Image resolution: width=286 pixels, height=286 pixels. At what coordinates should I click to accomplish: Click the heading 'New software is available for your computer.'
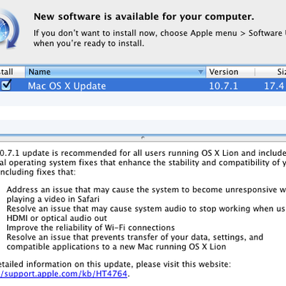coord(144,16)
